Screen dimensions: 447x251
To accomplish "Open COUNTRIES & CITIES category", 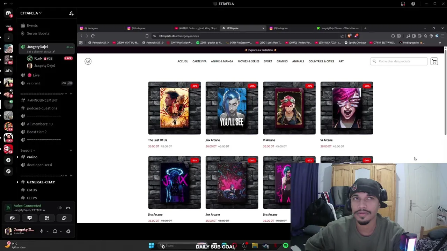I will 321,61.
